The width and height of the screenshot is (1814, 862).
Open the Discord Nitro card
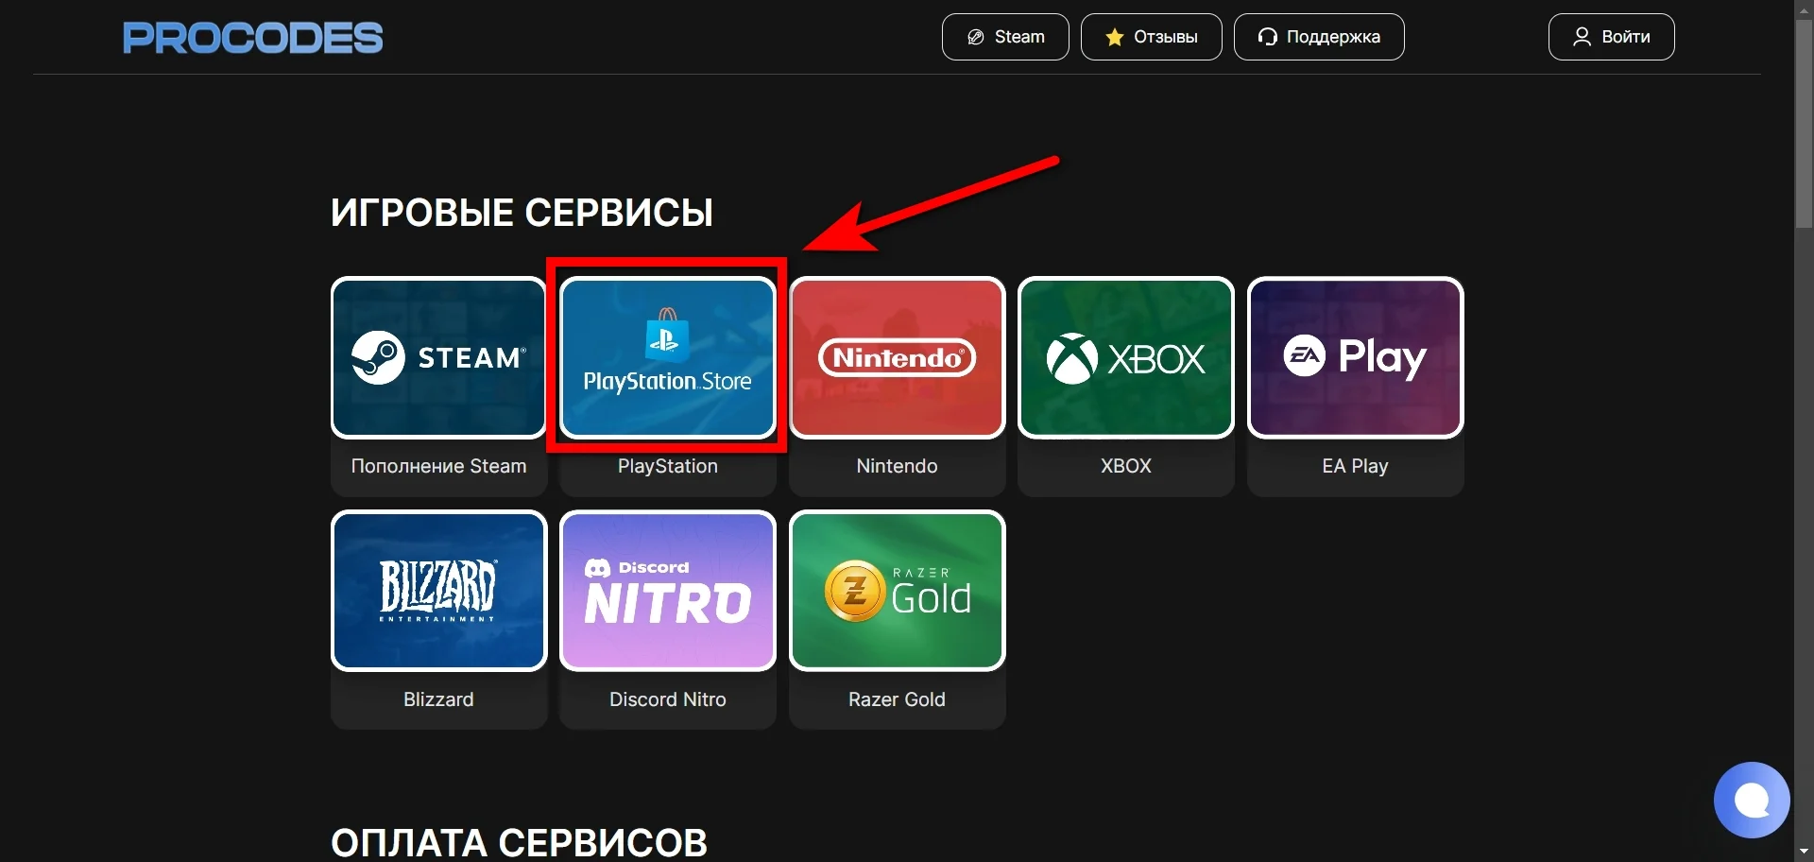pyautogui.click(x=668, y=591)
